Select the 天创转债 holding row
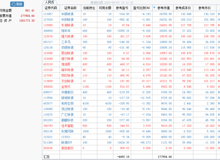The height and width of the screenshot is (160, 220). tap(131, 81)
